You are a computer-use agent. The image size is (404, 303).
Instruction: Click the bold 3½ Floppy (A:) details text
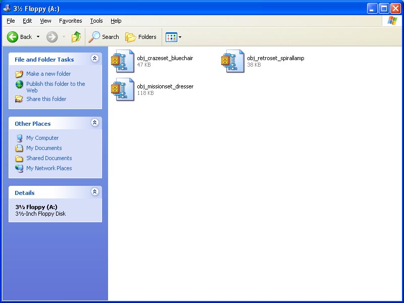point(36,207)
